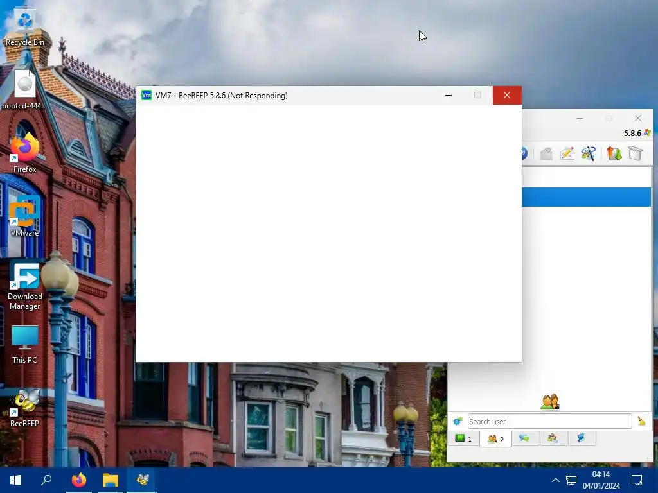
Task: Click the shared box icon in BeeBEEP toolbar
Action: click(x=636, y=153)
